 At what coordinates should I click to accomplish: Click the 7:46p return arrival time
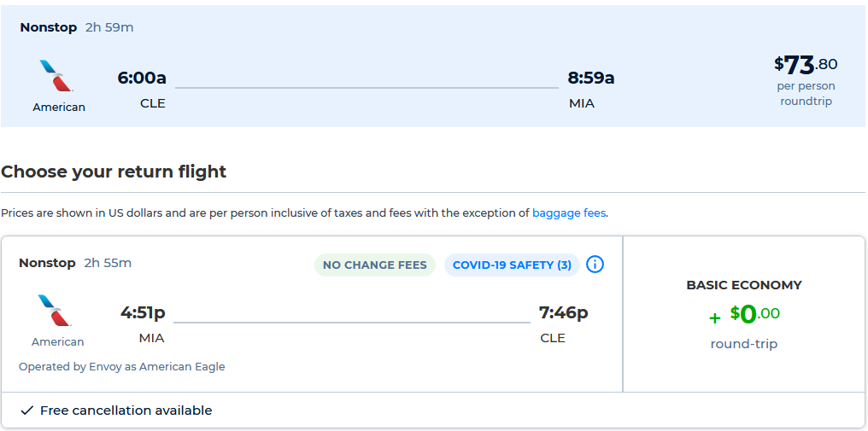click(563, 313)
